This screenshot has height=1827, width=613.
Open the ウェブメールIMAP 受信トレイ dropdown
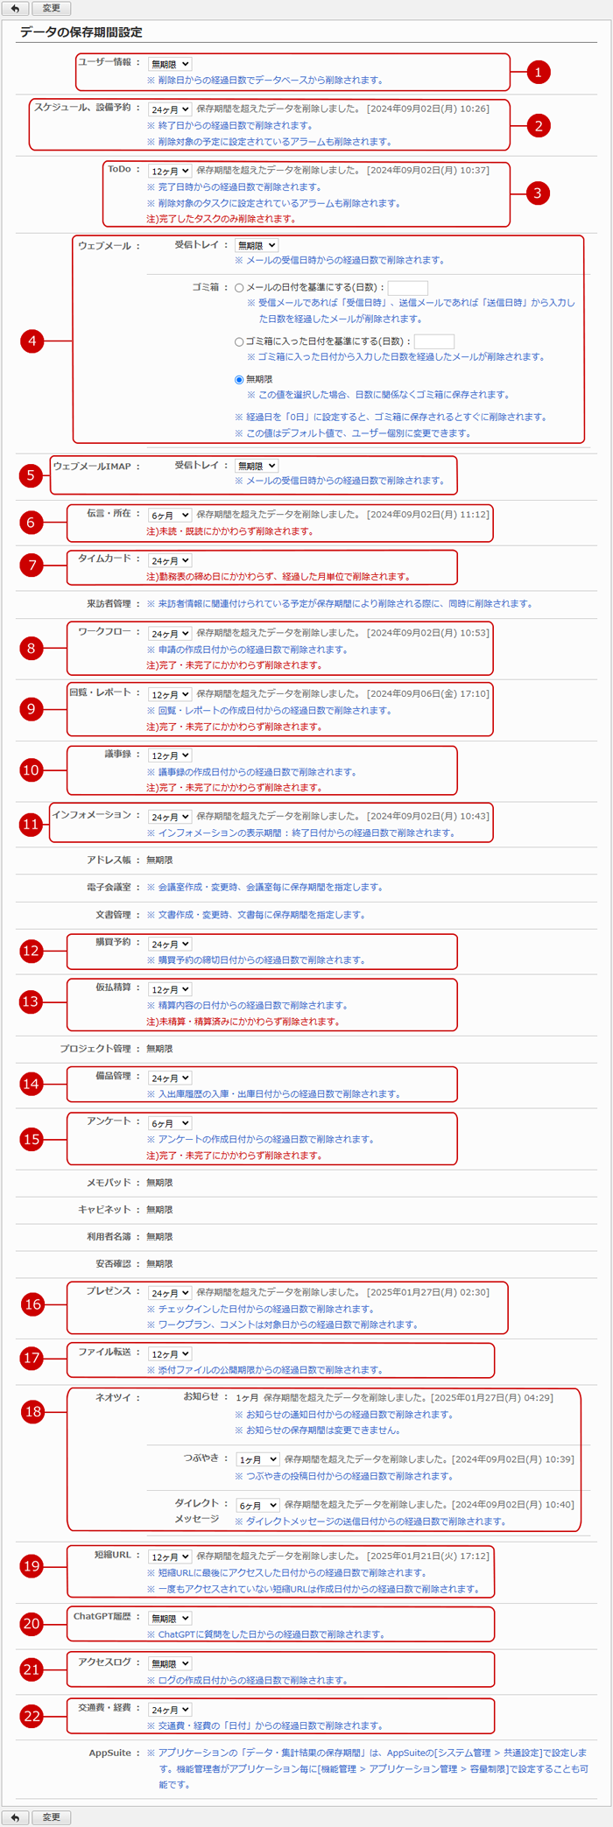(257, 466)
